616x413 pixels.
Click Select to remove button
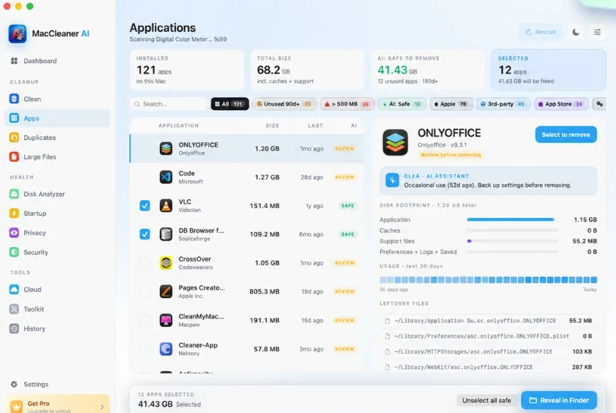click(566, 135)
